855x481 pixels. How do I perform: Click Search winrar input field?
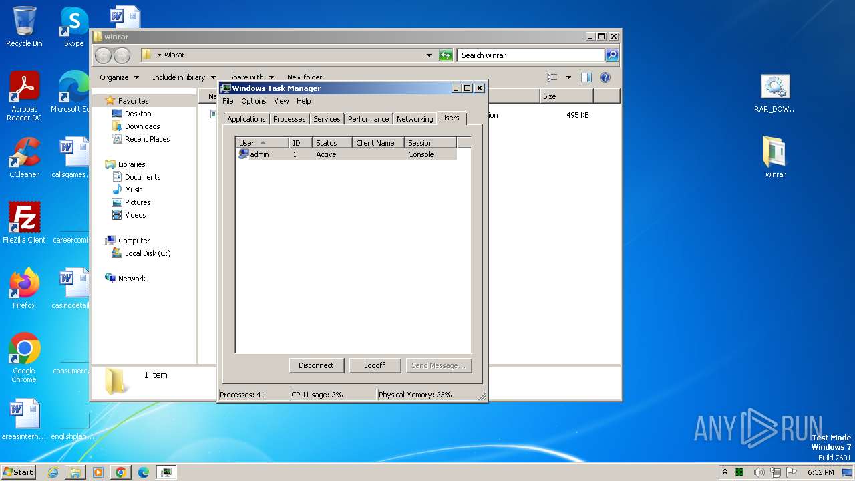coord(531,55)
